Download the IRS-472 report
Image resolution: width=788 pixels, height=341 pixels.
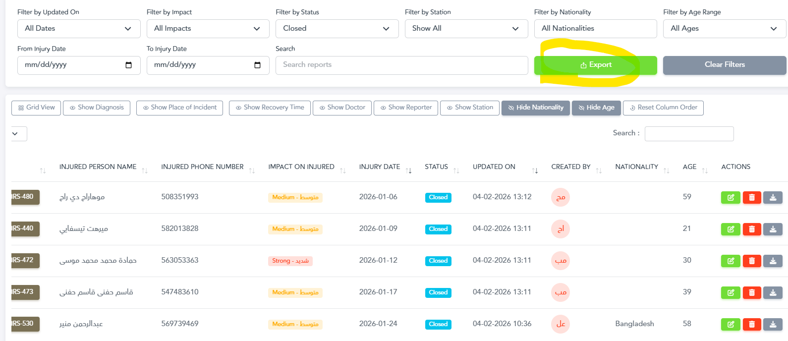click(x=773, y=261)
